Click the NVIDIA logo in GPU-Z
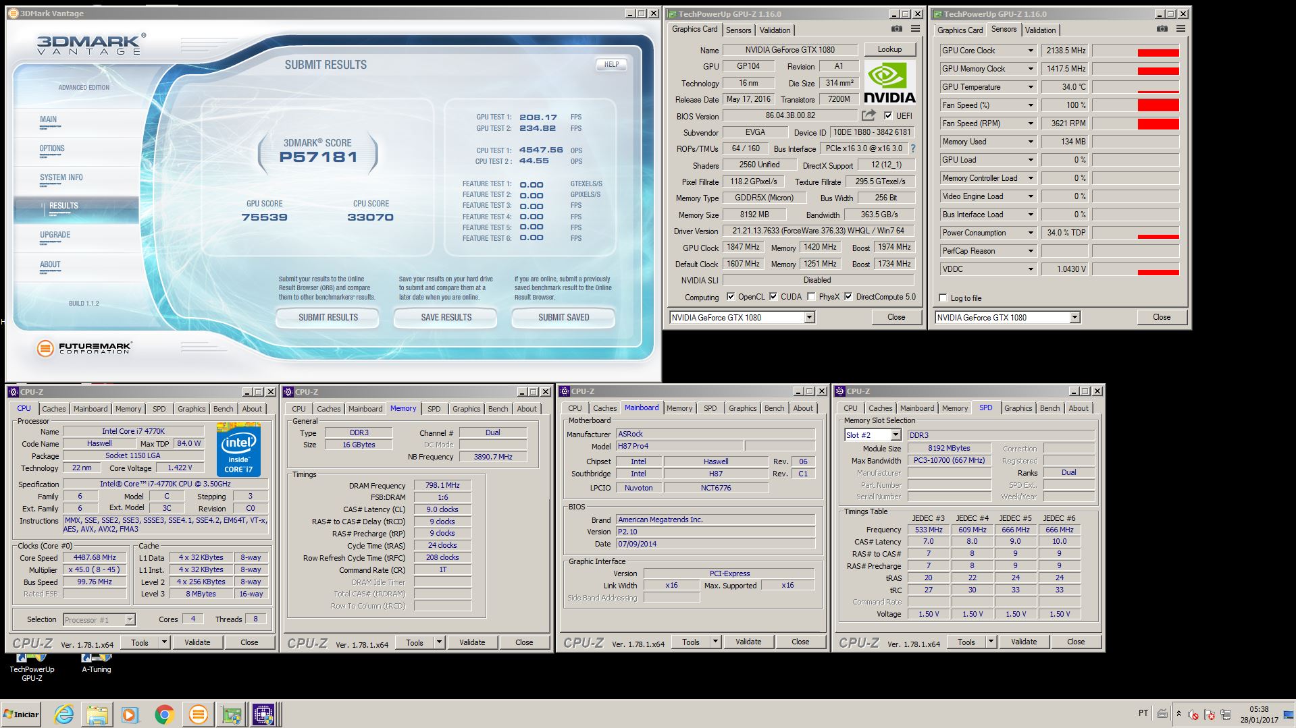1296x728 pixels. pos(889,82)
